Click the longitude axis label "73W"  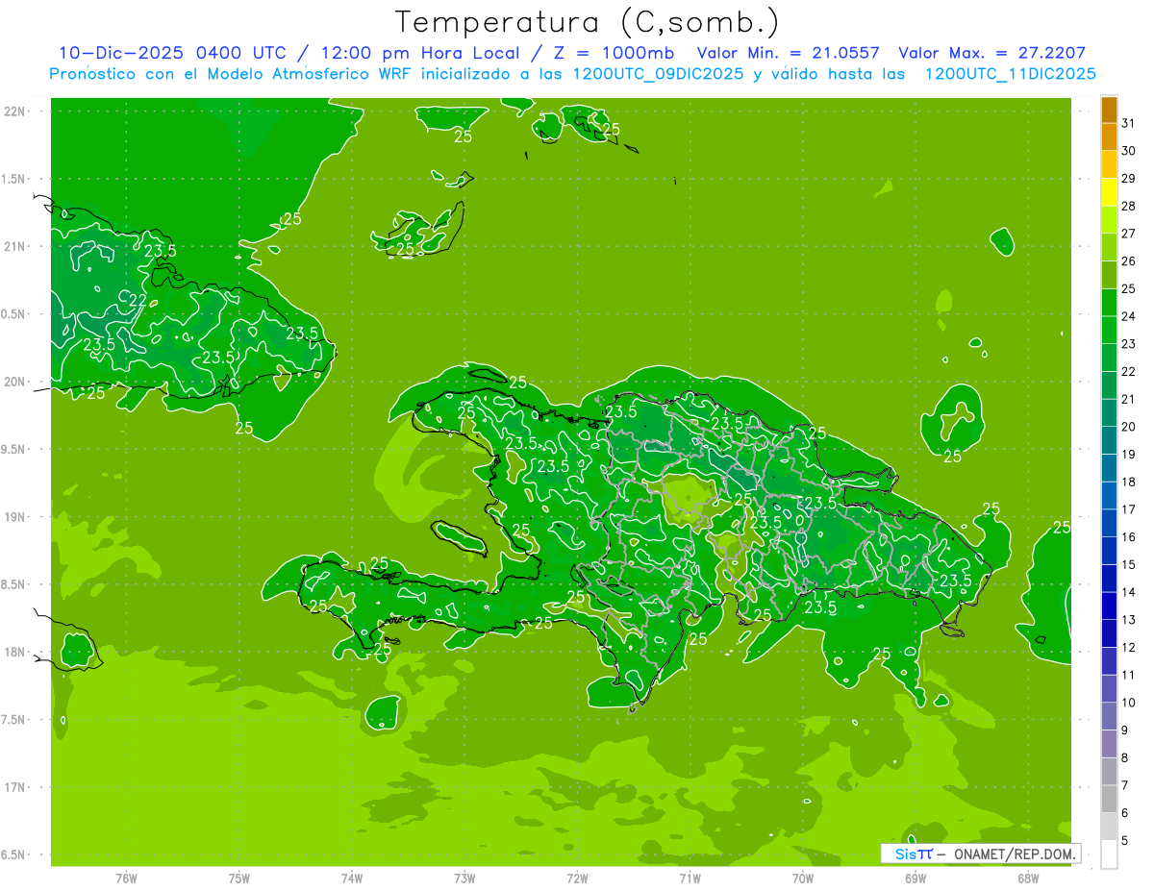[x=464, y=879]
